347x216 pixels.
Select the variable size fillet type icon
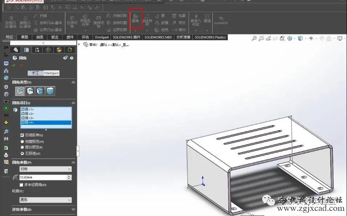point(30,91)
